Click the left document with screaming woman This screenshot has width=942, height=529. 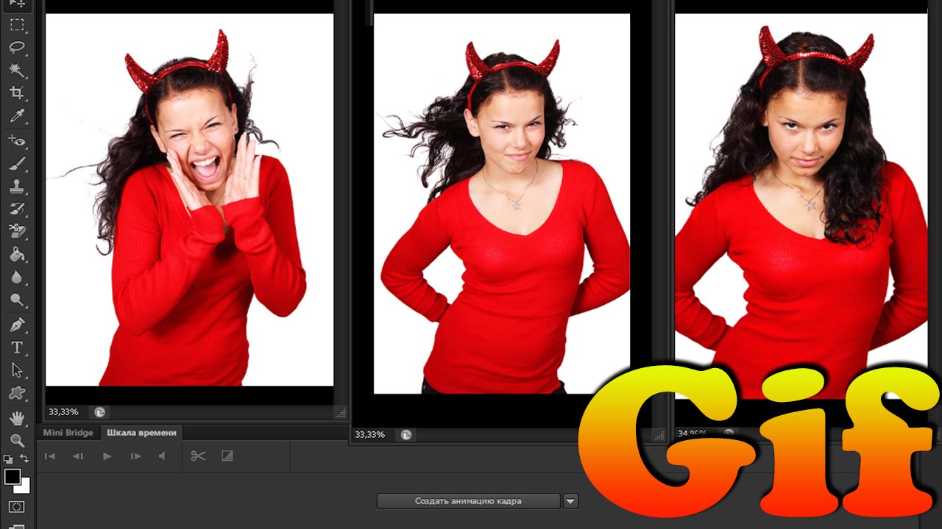tap(190, 199)
